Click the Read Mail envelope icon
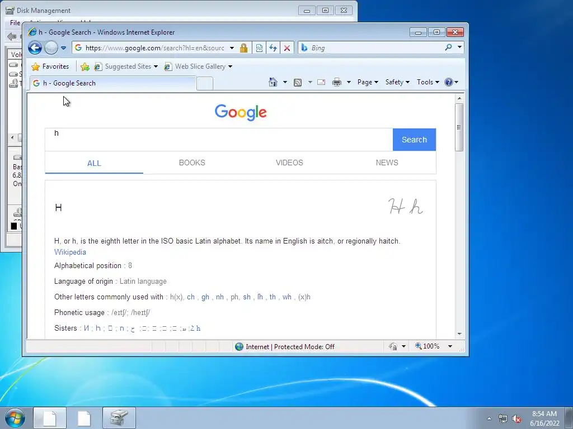The image size is (573, 429). point(321,82)
